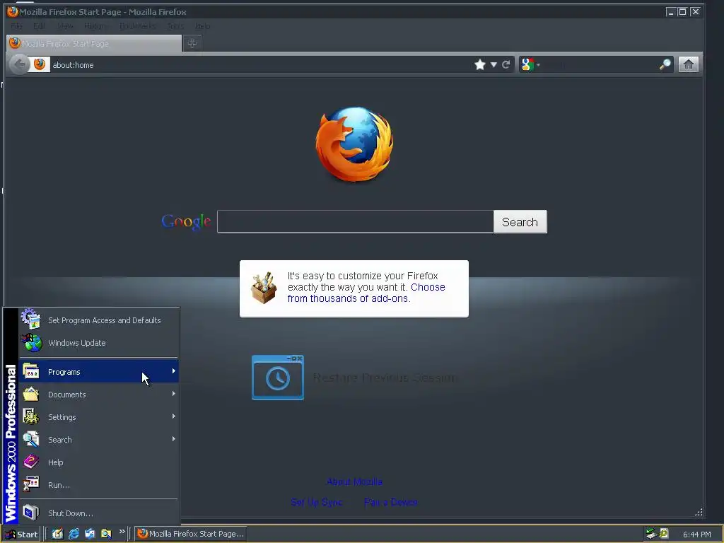The width and height of the screenshot is (724, 543).
Task: Click the about:home address field
Action: click(261, 64)
